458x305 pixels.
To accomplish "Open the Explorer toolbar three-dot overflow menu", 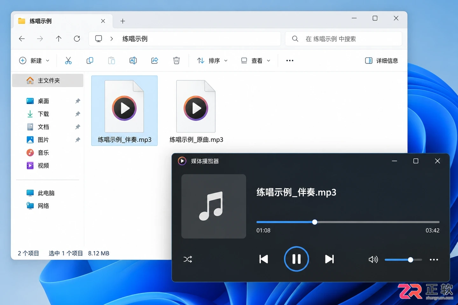I will coord(290,60).
